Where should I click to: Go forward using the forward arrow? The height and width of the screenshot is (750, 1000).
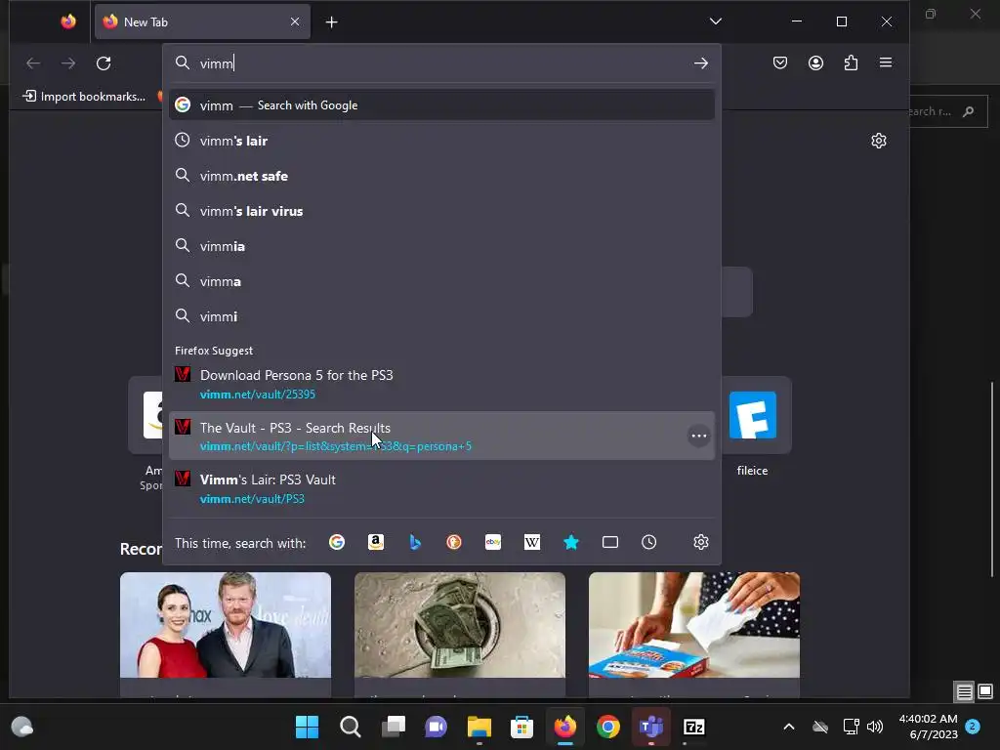(68, 63)
